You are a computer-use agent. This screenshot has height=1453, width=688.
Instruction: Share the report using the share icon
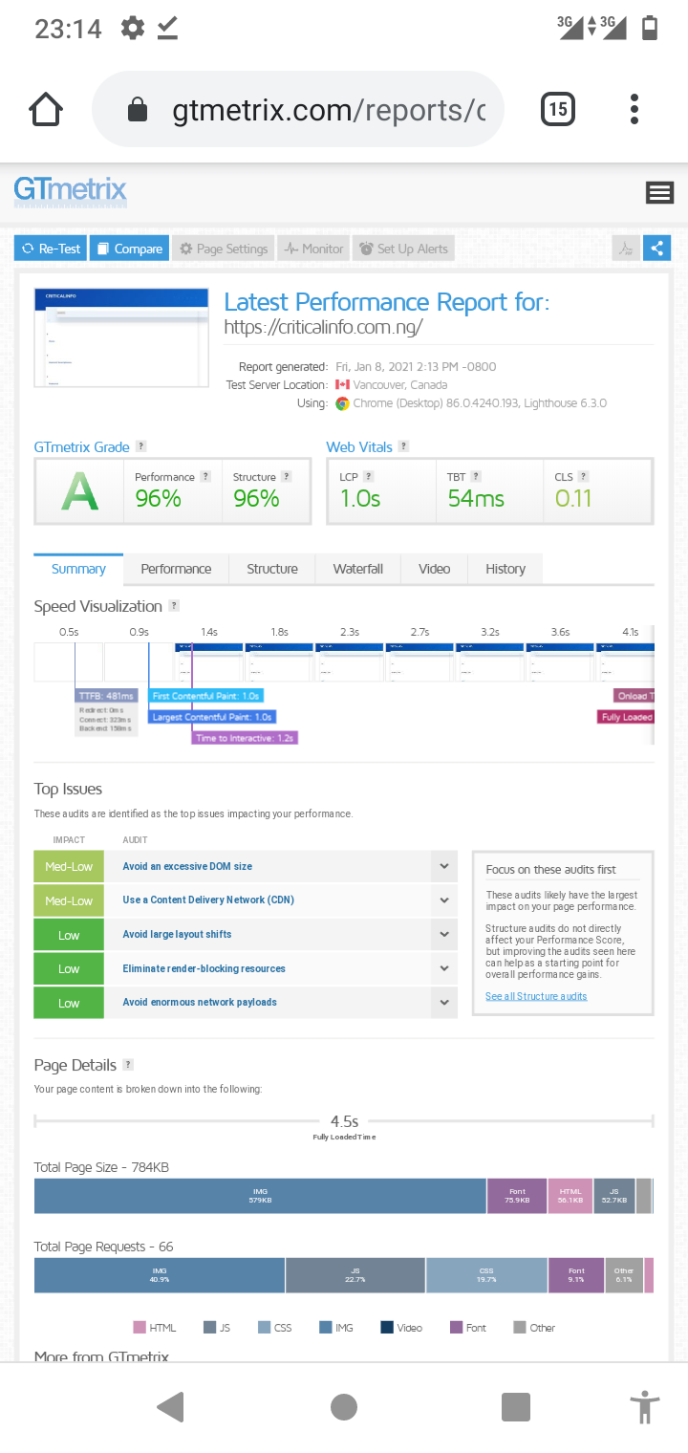(x=656, y=248)
